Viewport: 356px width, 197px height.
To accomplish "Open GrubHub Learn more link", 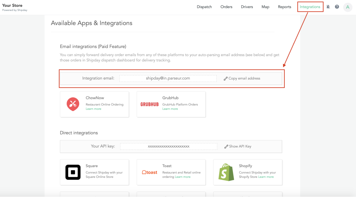I will tap(170, 109).
